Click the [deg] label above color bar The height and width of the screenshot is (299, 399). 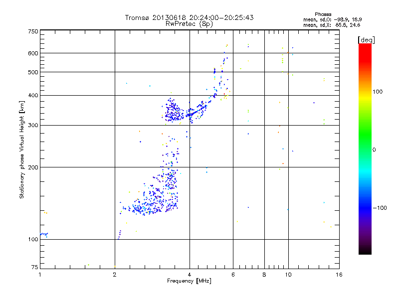[x=367, y=40]
